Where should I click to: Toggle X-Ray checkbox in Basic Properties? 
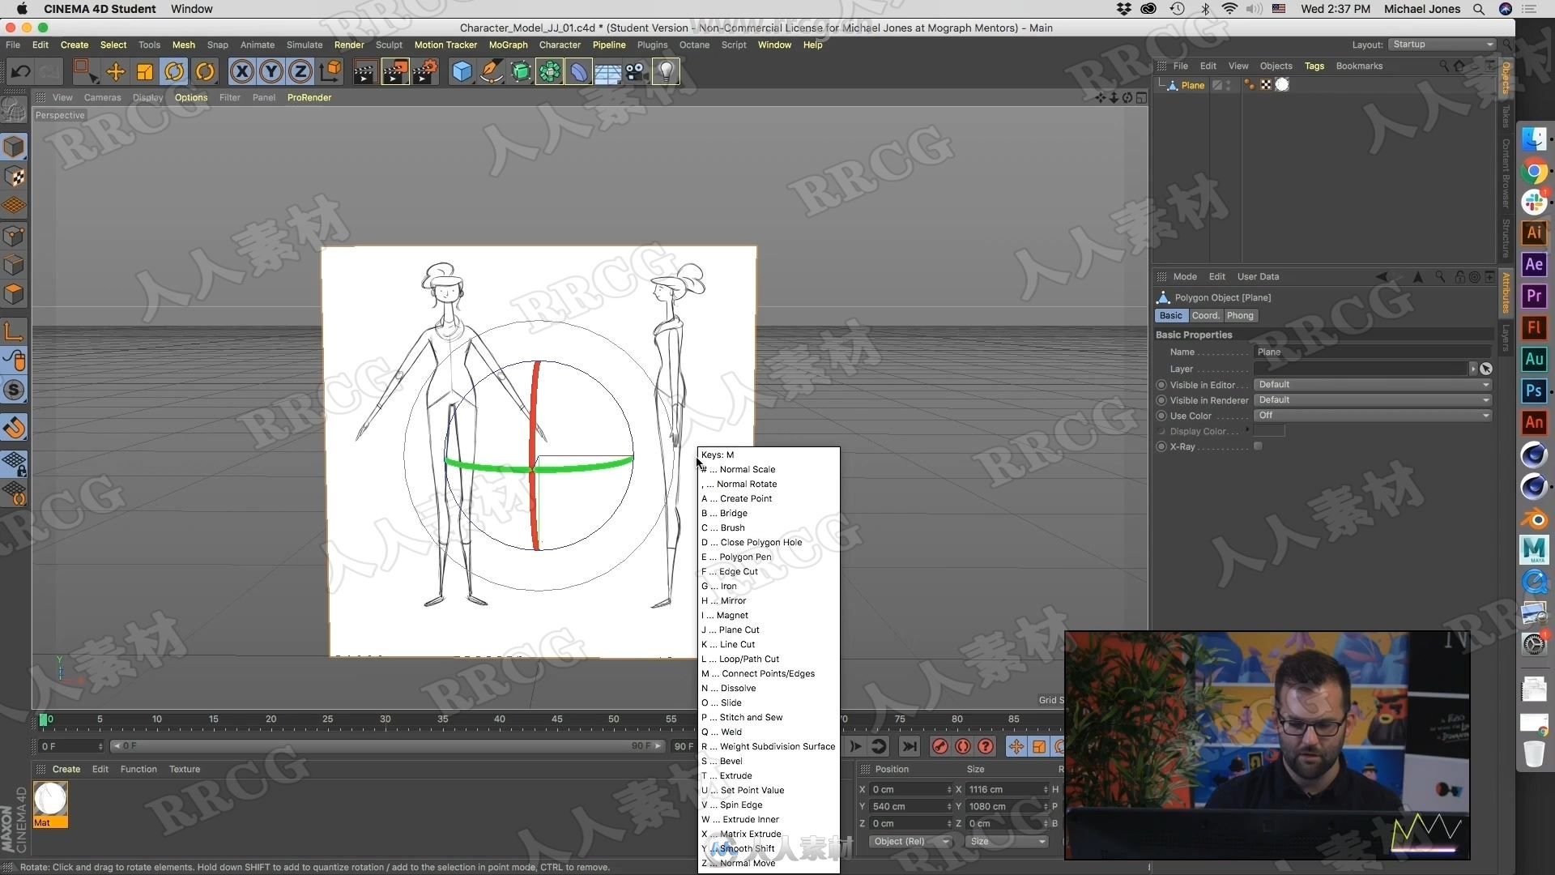point(1259,446)
